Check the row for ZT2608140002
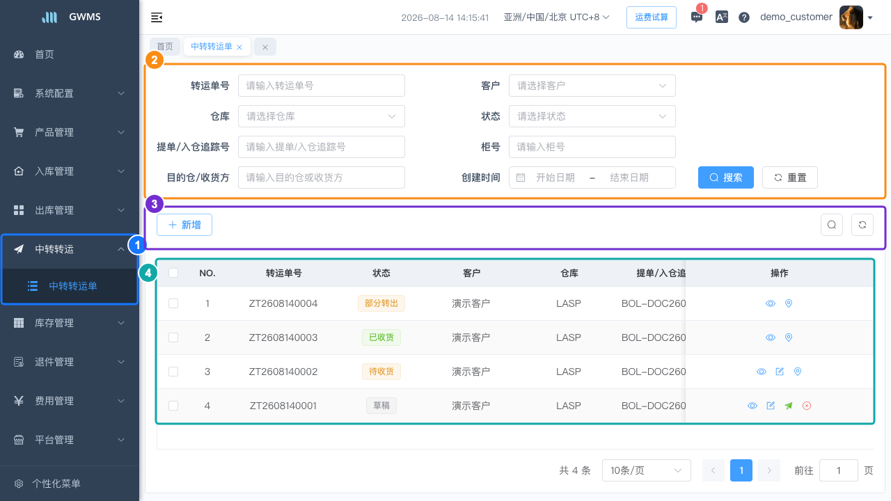 point(173,372)
